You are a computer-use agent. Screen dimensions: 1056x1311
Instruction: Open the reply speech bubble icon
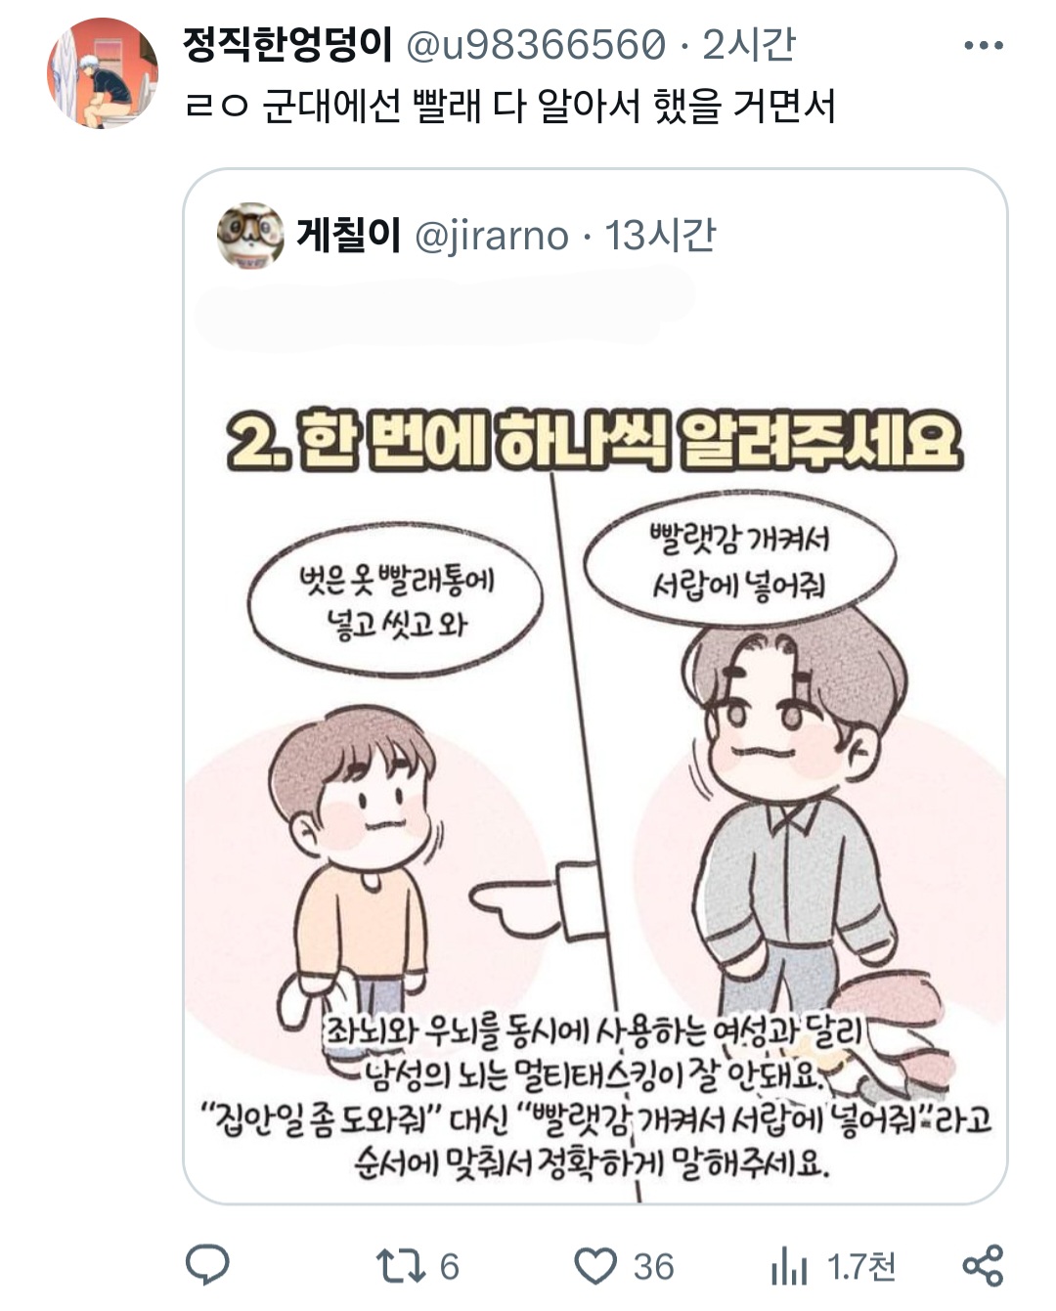pyautogui.click(x=207, y=1265)
